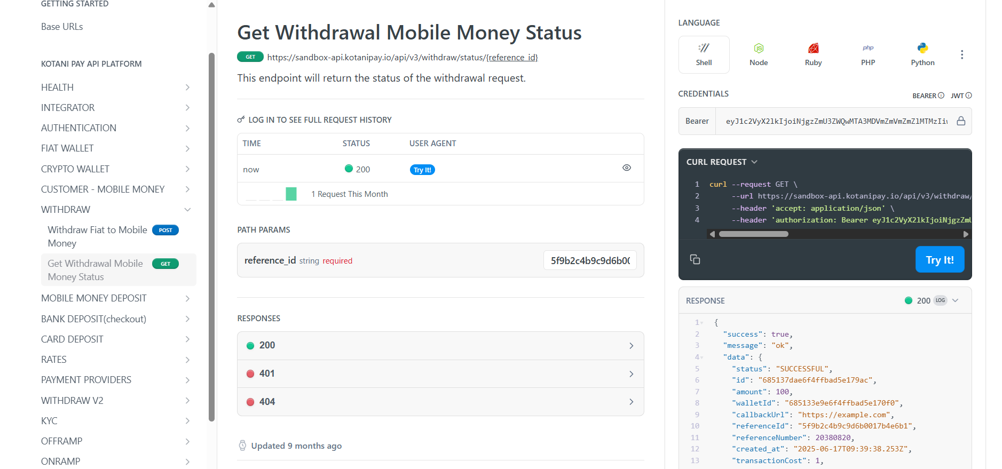This screenshot has height=469, width=1002.
Task: Click the small Try It! user agent badge
Action: tap(422, 170)
